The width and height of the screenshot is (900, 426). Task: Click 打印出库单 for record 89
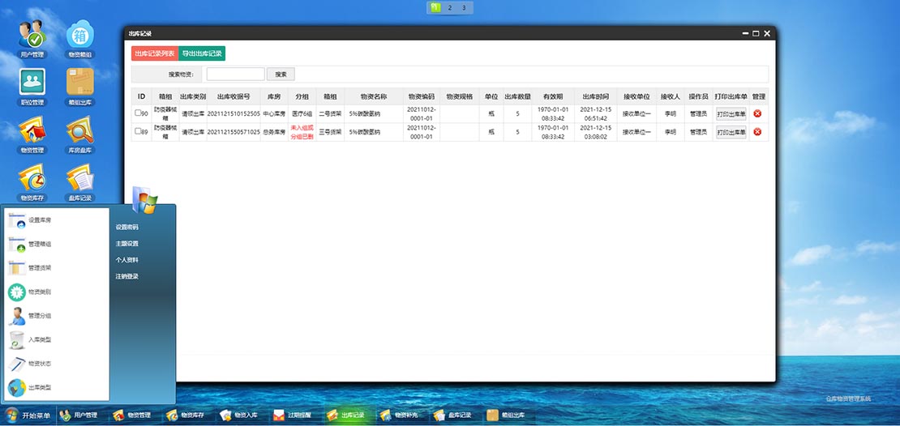point(731,132)
